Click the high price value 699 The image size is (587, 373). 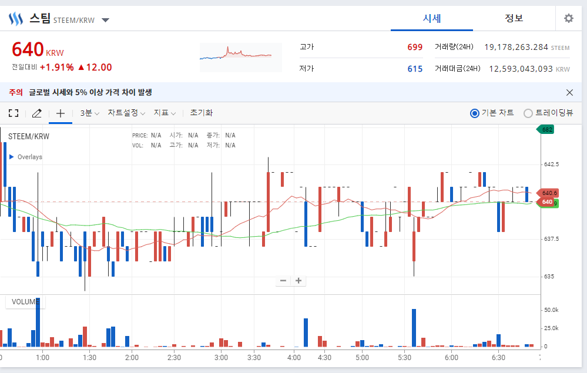click(x=415, y=47)
